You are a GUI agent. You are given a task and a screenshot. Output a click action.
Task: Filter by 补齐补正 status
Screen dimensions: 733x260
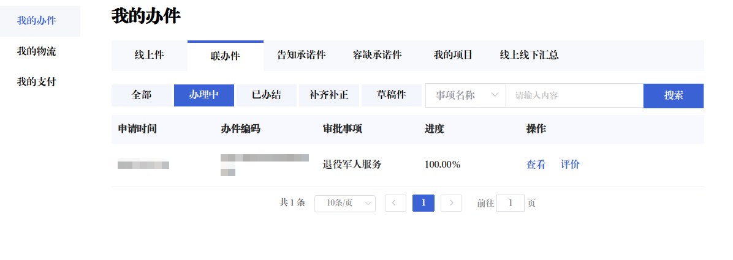[x=329, y=95]
